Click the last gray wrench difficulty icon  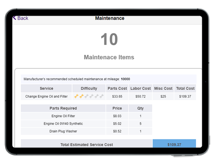(101, 96)
